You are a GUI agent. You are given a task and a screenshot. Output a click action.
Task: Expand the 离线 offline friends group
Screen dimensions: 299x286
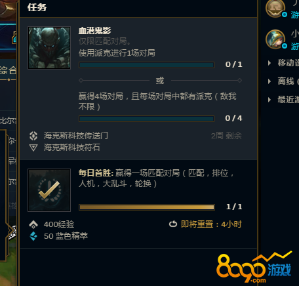[269, 81]
